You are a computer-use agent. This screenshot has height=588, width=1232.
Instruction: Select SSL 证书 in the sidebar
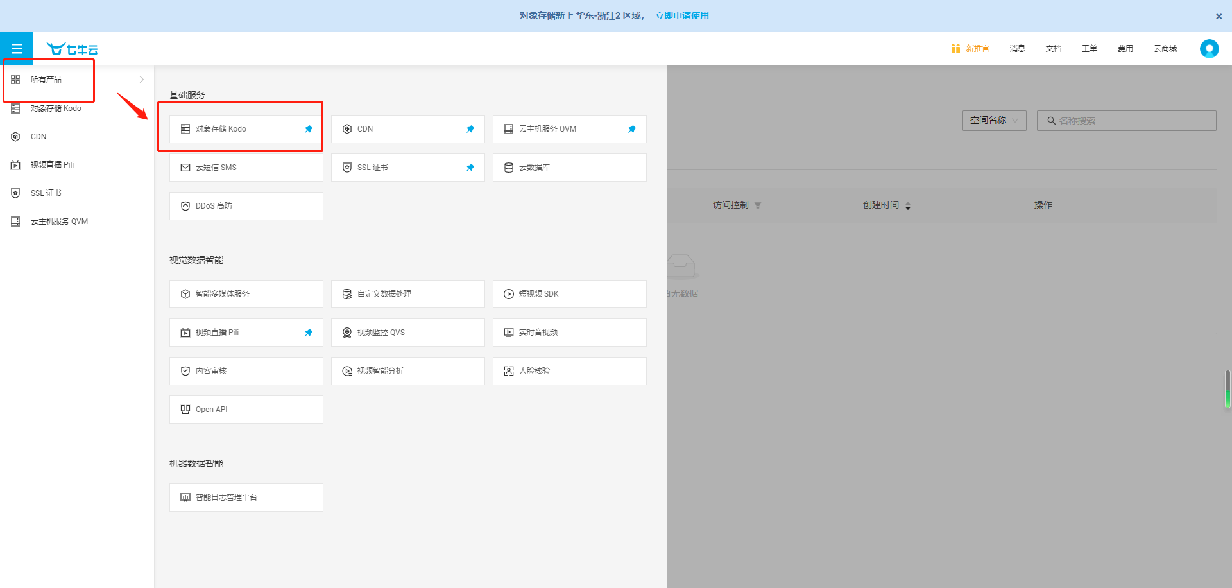(x=77, y=193)
